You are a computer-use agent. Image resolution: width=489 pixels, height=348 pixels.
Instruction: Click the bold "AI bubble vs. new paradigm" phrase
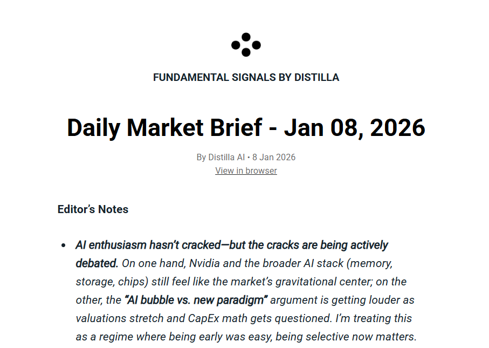tap(196, 300)
